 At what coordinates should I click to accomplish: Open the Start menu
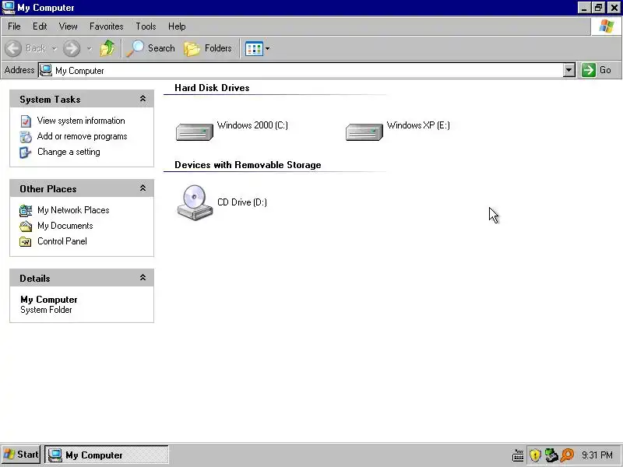click(21, 455)
